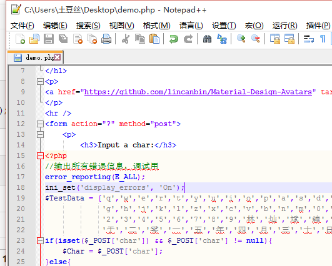Open the 格式(M) menu

pos(157,26)
